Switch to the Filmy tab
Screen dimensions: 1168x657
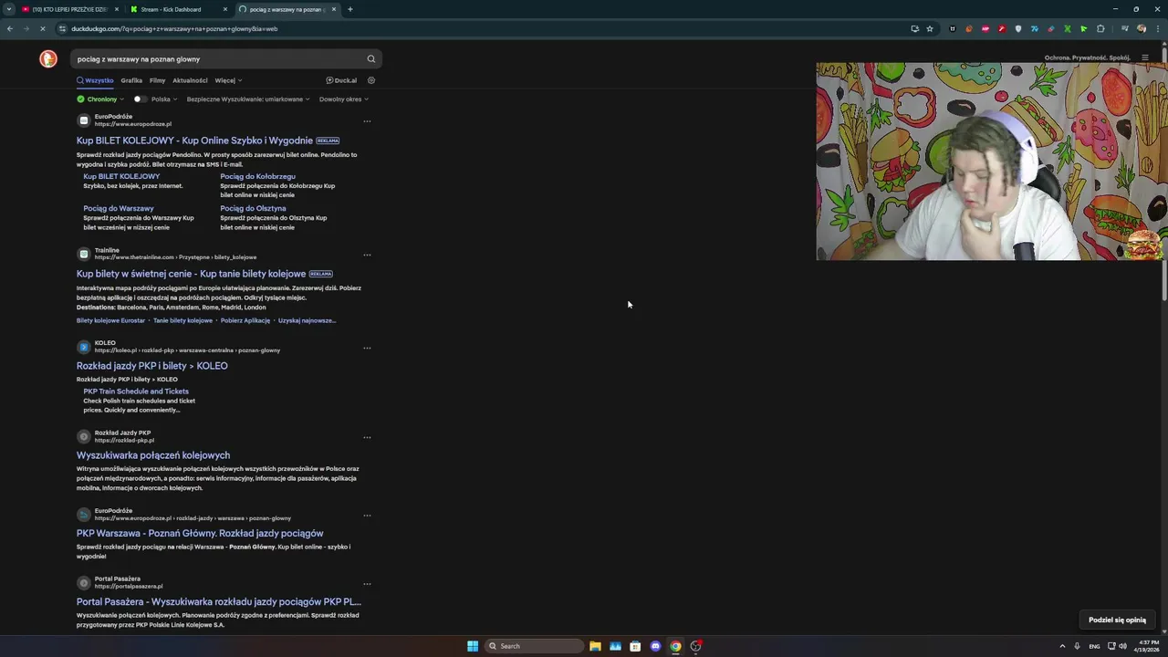[x=157, y=80]
